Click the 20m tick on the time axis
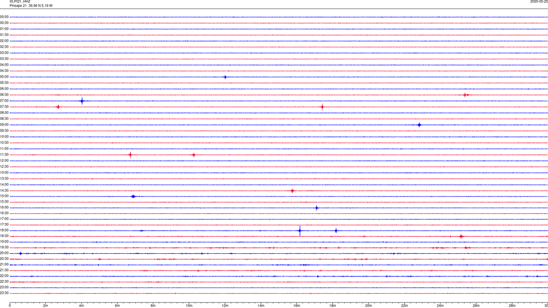This screenshot has height=308, width=548. (368, 306)
